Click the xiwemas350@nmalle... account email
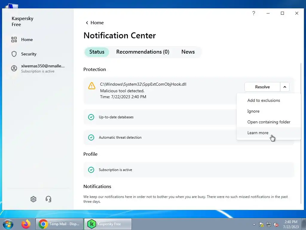Image resolution: width=306 pixels, height=230 pixels. (x=43, y=66)
